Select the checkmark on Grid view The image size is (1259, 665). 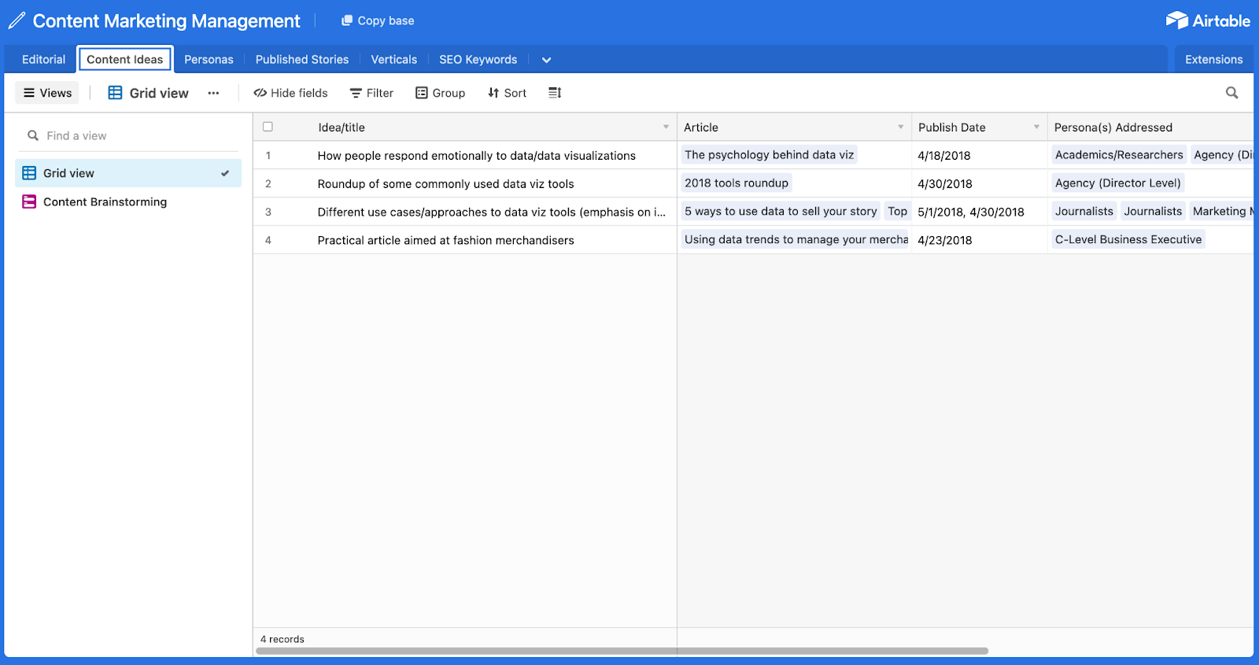(225, 173)
